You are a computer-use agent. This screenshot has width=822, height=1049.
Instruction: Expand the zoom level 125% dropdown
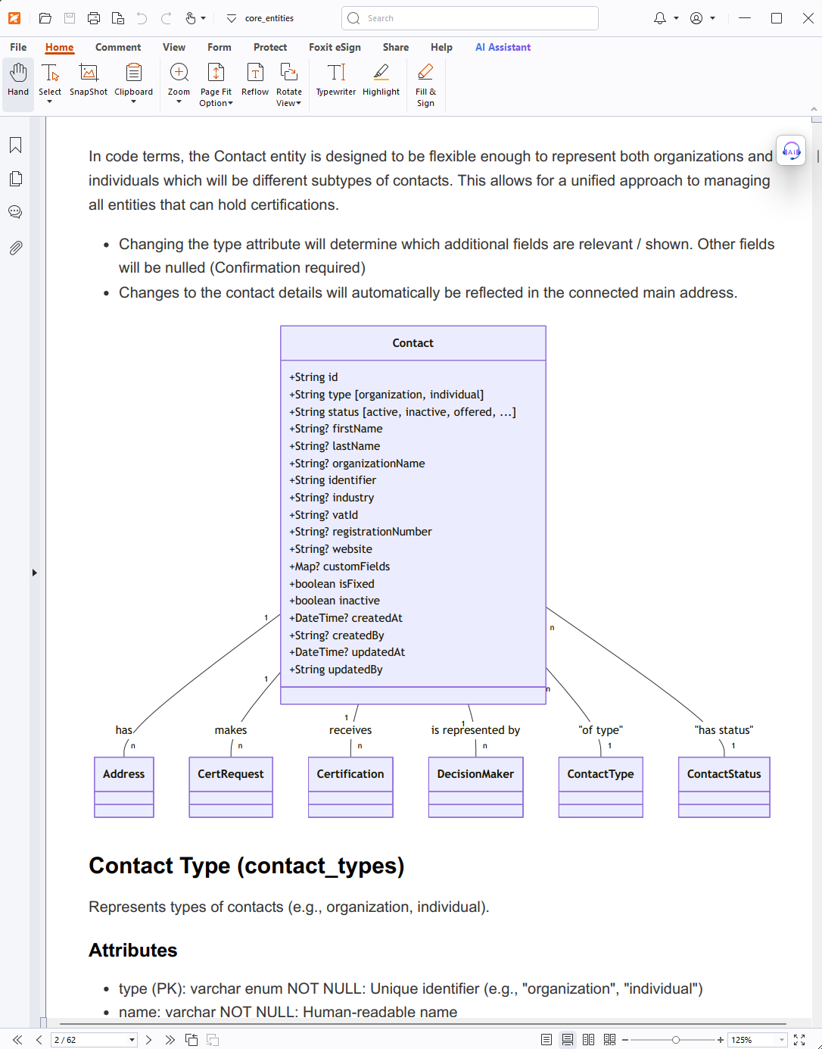782,1040
